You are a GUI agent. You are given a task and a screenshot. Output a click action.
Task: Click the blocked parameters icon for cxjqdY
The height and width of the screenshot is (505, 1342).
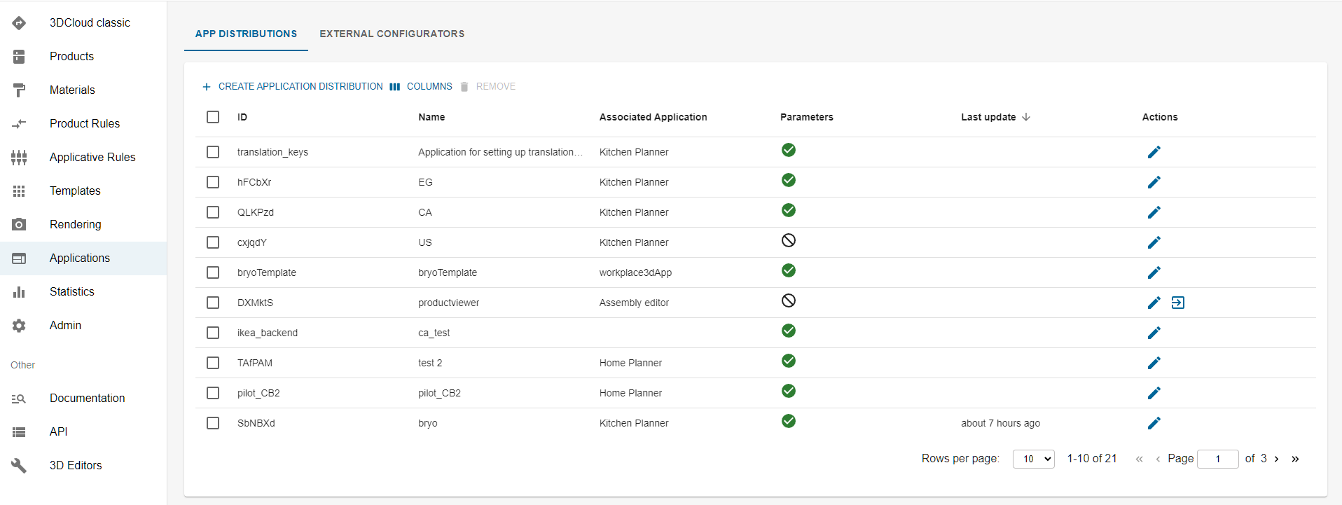coord(789,240)
